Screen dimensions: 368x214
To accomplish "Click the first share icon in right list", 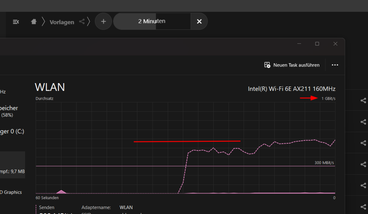I will (363, 100).
